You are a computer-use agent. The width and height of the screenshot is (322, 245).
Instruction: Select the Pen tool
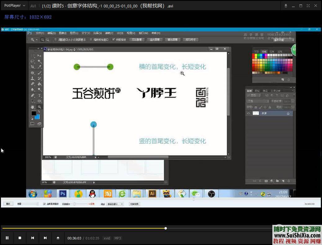pyautogui.click(x=33, y=95)
